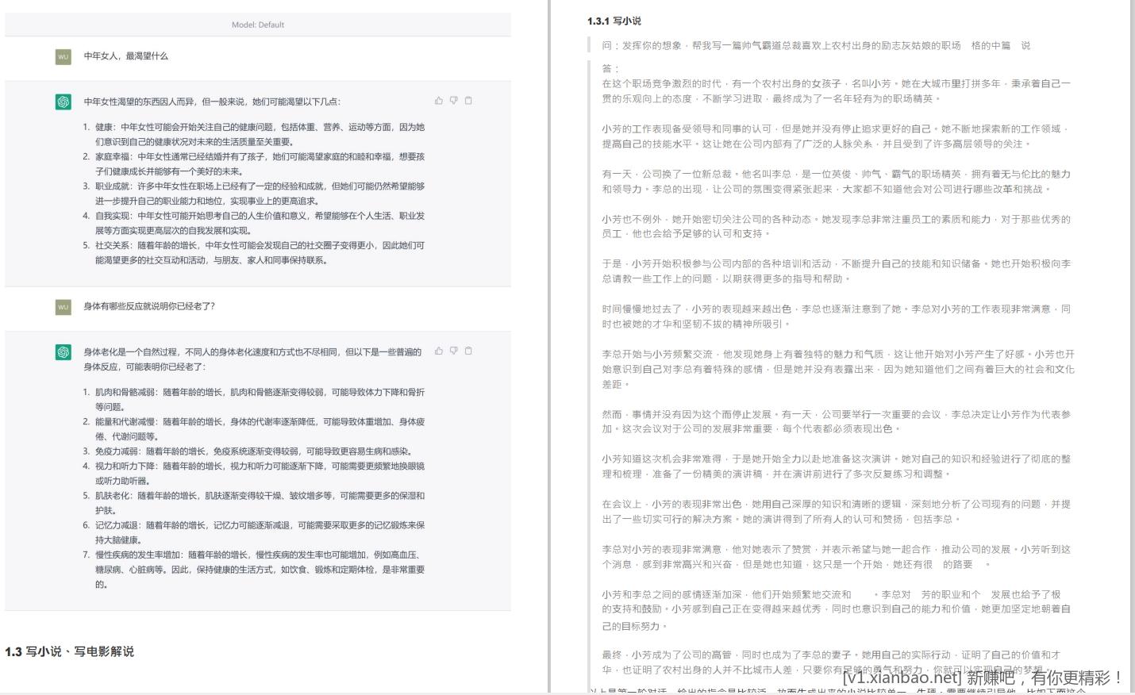1135x695 pixels.
Task: Click paragraph starting 小芳知道这次机会非常难得
Action: point(836,466)
